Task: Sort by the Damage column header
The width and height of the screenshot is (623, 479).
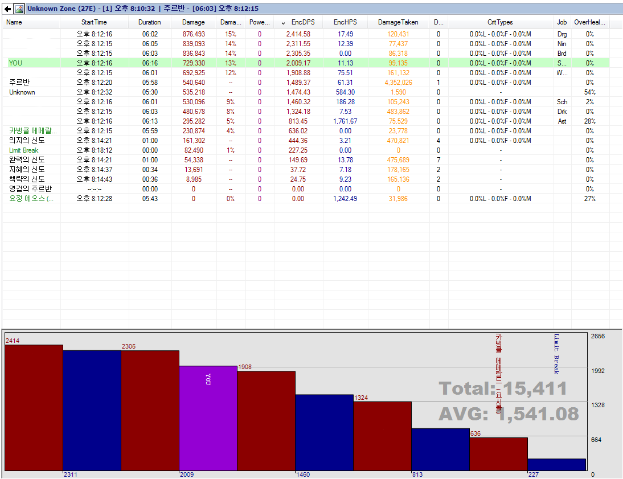Action: pos(193,22)
